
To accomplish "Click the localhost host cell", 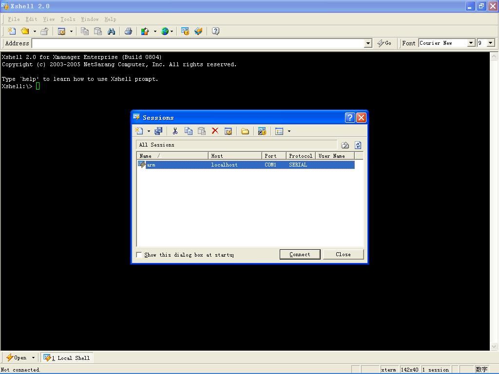I will 224,165.
